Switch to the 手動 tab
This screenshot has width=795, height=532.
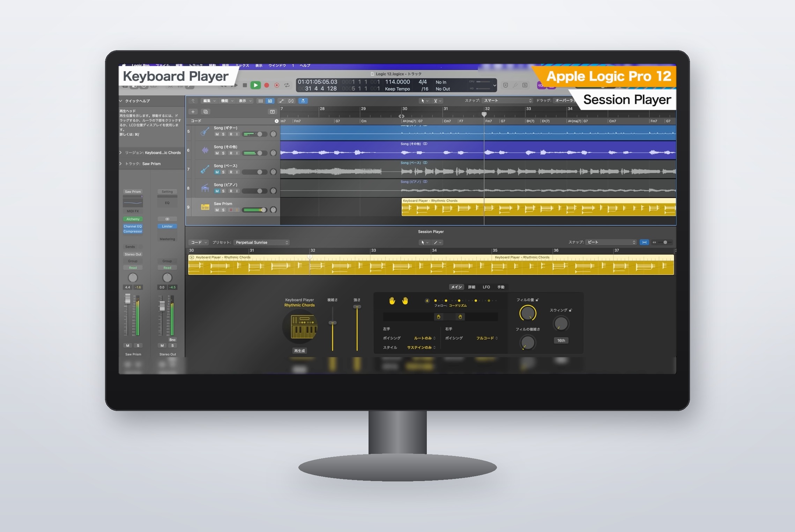pos(501,287)
